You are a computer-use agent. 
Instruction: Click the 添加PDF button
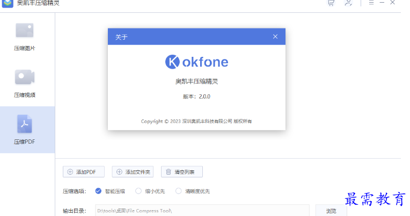point(84,172)
